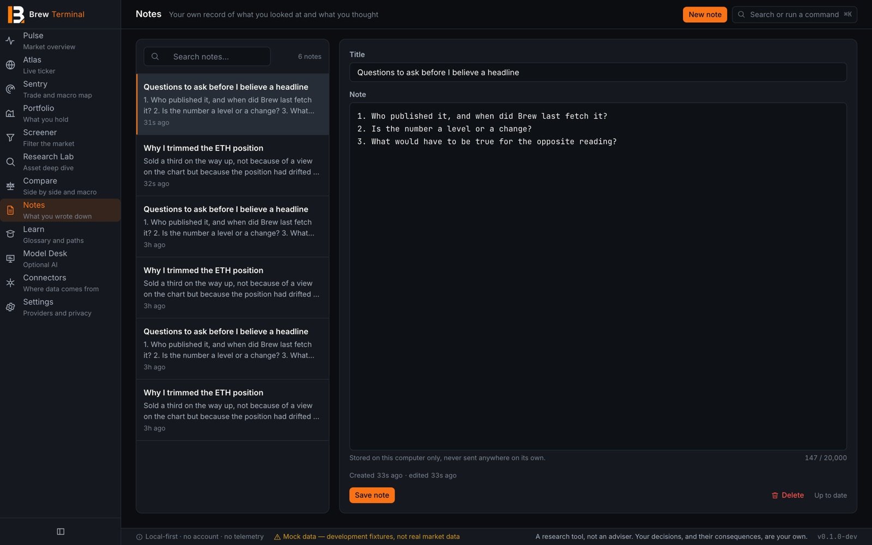Image resolution: width=872 pixels, height=545 pixels.
Task: Click the Notes page heading
Action: (148, 14)
